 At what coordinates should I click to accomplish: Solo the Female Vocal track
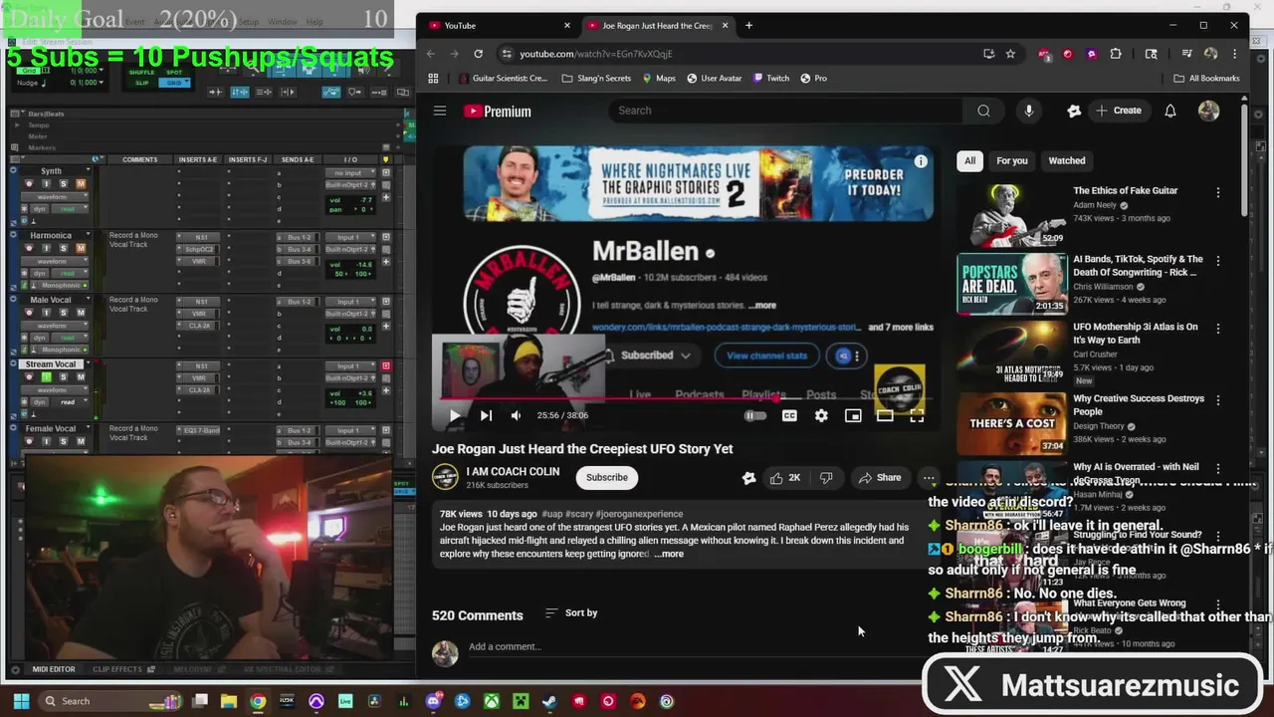point(64,441)
